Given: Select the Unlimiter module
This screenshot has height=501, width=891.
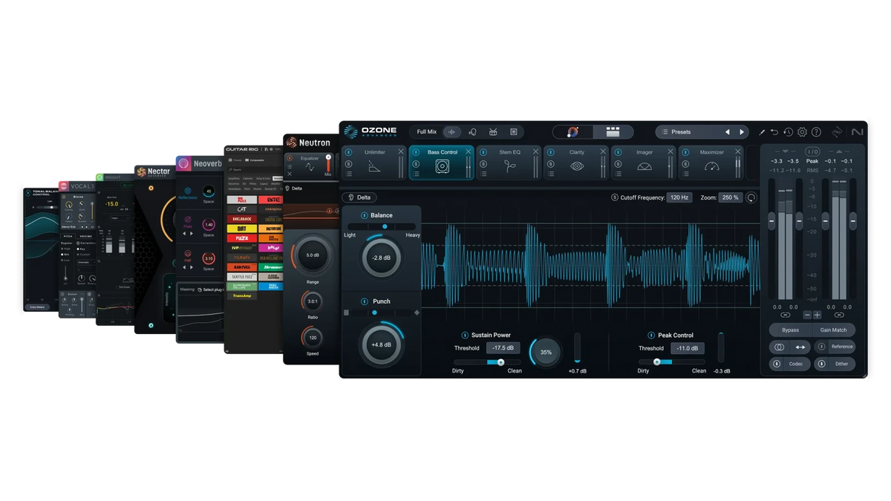Looking at the screenshot, I should tap(374, 163).
